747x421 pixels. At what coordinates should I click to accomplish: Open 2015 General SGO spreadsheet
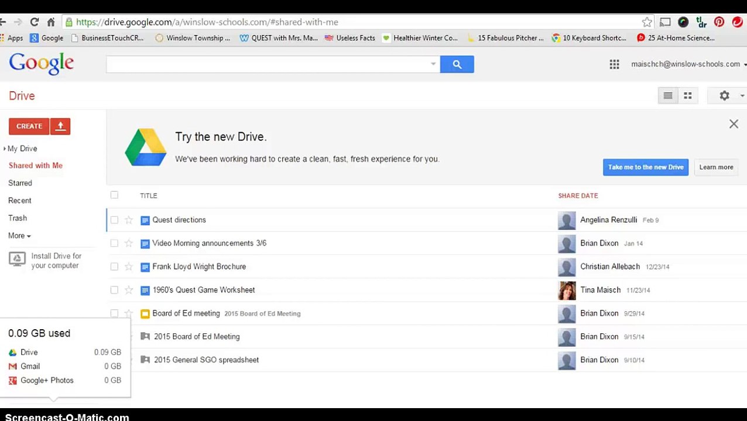click(x=206, y=360)
